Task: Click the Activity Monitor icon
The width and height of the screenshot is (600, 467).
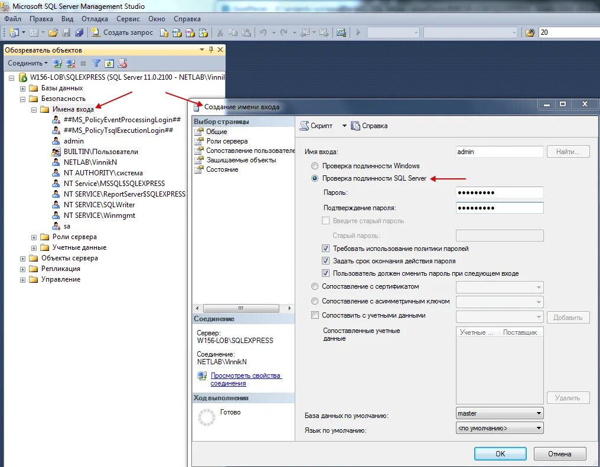Action: coord(341,32)
